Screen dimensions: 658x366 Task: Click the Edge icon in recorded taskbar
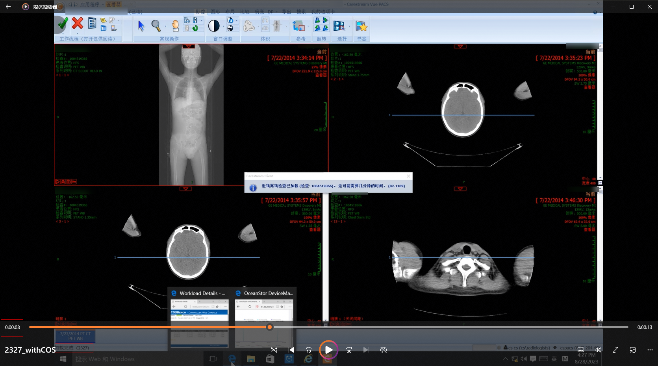(x=232, y=359)
